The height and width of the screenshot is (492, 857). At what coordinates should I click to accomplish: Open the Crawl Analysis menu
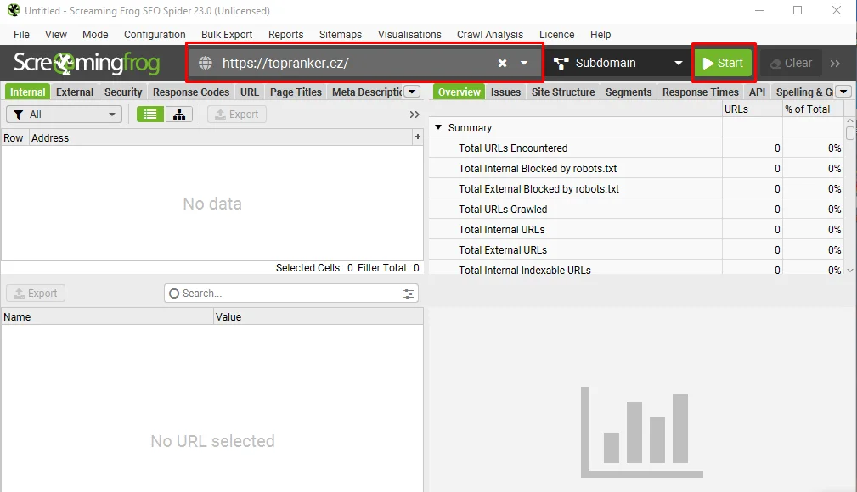490,35
